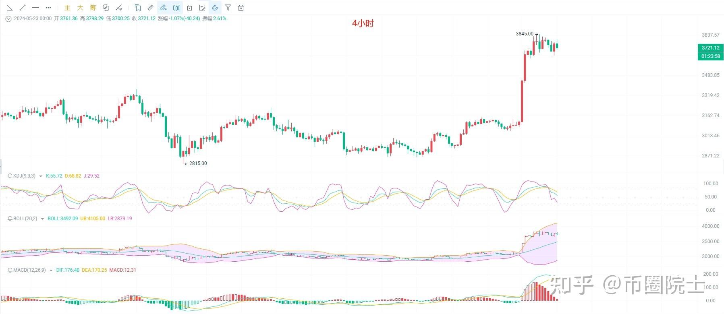This screenshot has width=724, height=314.
Task: Click the MACD:12.31 value
Action: pos(122,270)
